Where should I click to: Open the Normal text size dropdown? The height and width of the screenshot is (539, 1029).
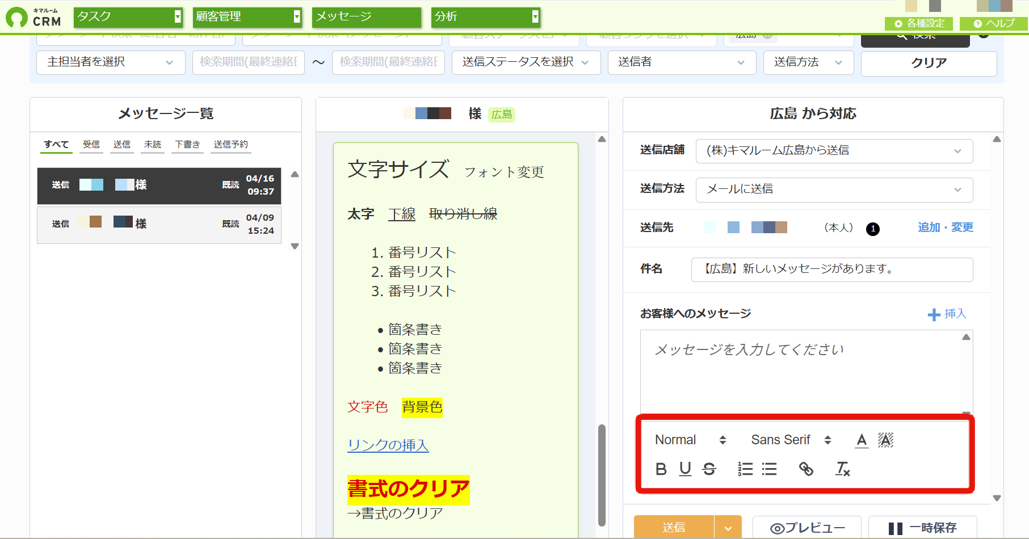click(690, 440)
